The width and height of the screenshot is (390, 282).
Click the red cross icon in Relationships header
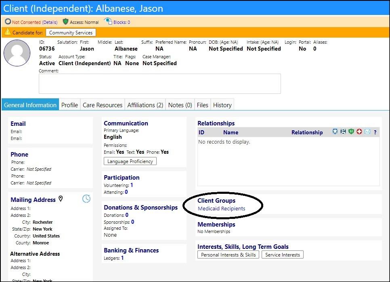pyautogui.click(x=359, y=131)
